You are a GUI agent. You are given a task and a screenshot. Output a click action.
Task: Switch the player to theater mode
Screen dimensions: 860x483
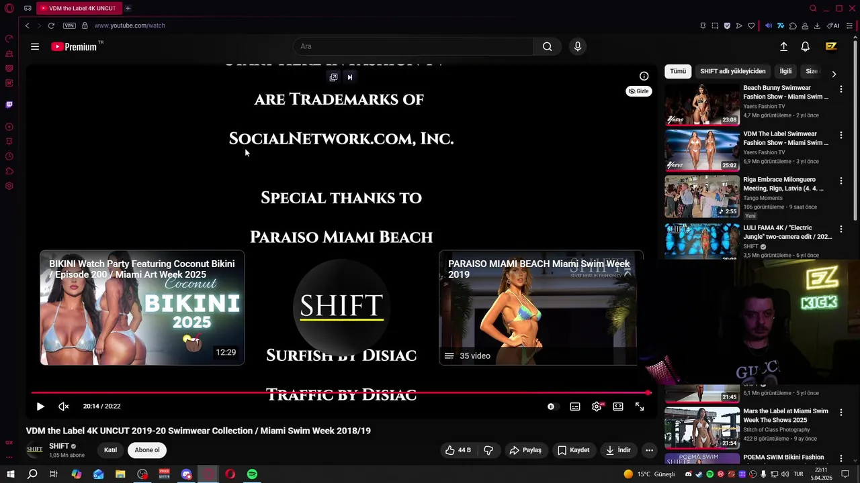[618, 407]
